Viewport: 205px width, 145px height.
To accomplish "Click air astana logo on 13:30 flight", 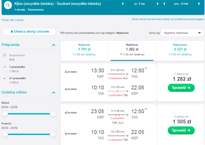I will pyautogui.click(x=71, y=72).
